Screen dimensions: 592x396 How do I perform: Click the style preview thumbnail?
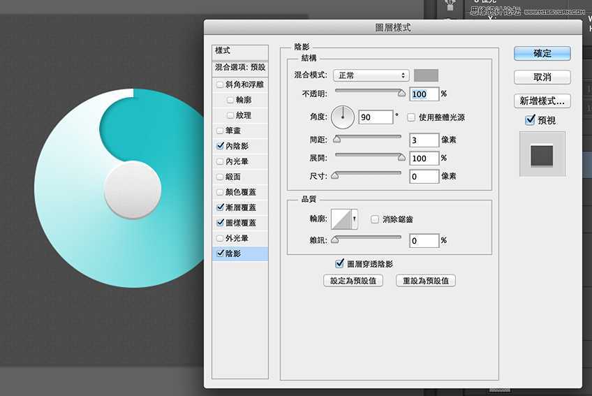[541, 154]
